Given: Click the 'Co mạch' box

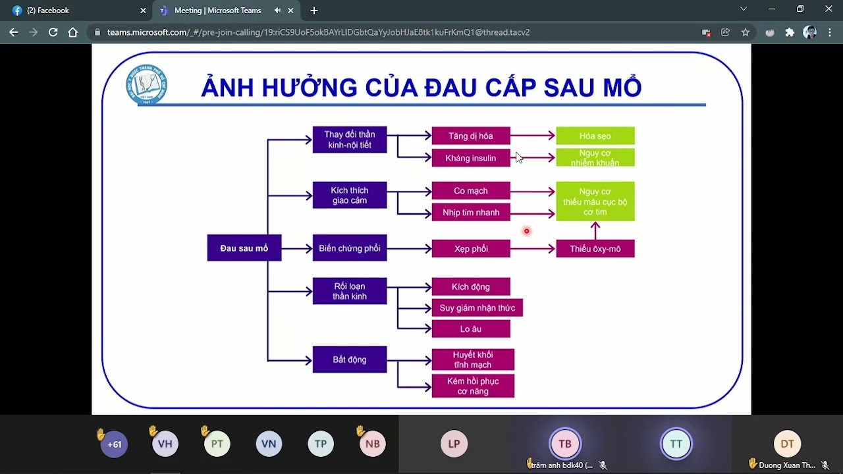Looking at the screenshot, I should (471, 191).
